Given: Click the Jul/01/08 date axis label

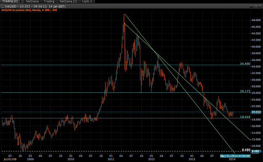Looking at the screenshot, I should (10, 159).
